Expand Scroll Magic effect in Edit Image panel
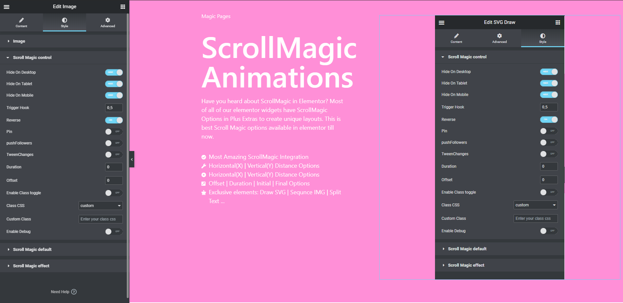The height and width of the screenshot is (303, 623). (64, 266)
